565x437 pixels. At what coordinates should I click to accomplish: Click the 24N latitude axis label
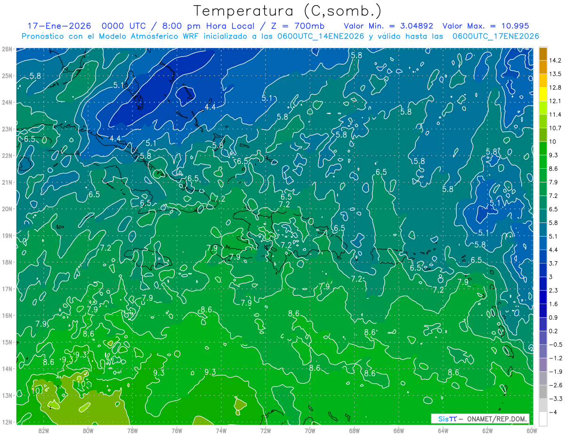click(7, 102)
